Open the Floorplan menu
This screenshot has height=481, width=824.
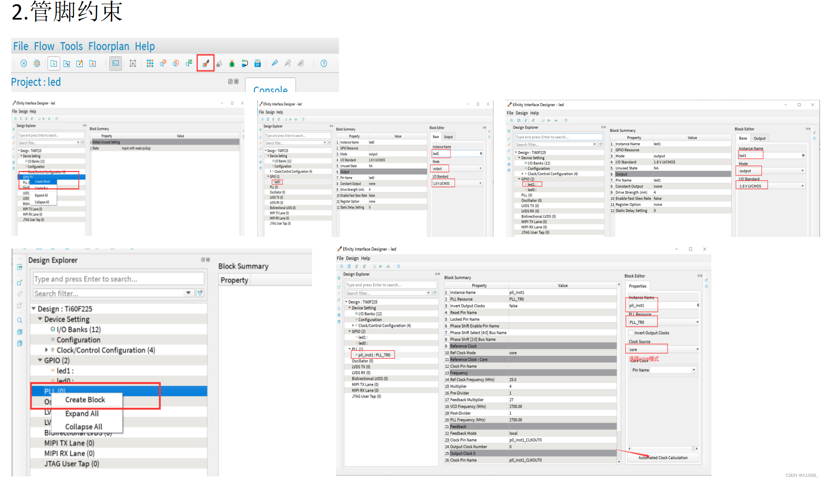(x=109, y=46)
